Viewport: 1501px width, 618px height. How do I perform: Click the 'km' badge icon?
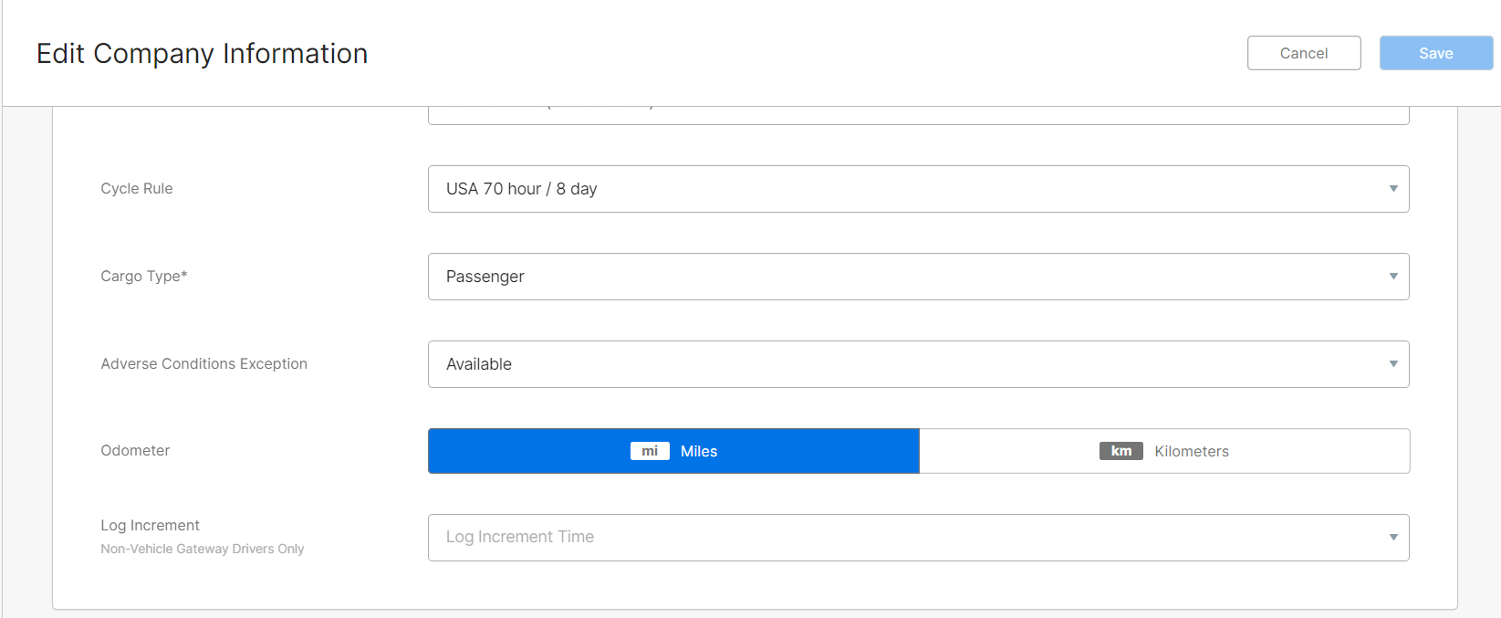pos(1121,451)
